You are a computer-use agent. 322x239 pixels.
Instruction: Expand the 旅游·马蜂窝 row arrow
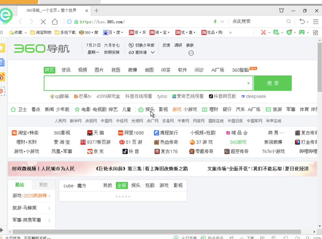49,208
